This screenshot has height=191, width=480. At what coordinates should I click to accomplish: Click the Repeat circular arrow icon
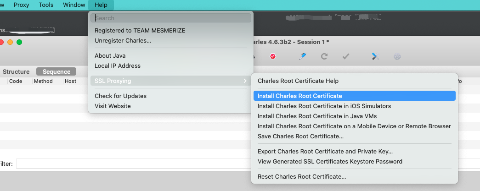tap(324, 56)
